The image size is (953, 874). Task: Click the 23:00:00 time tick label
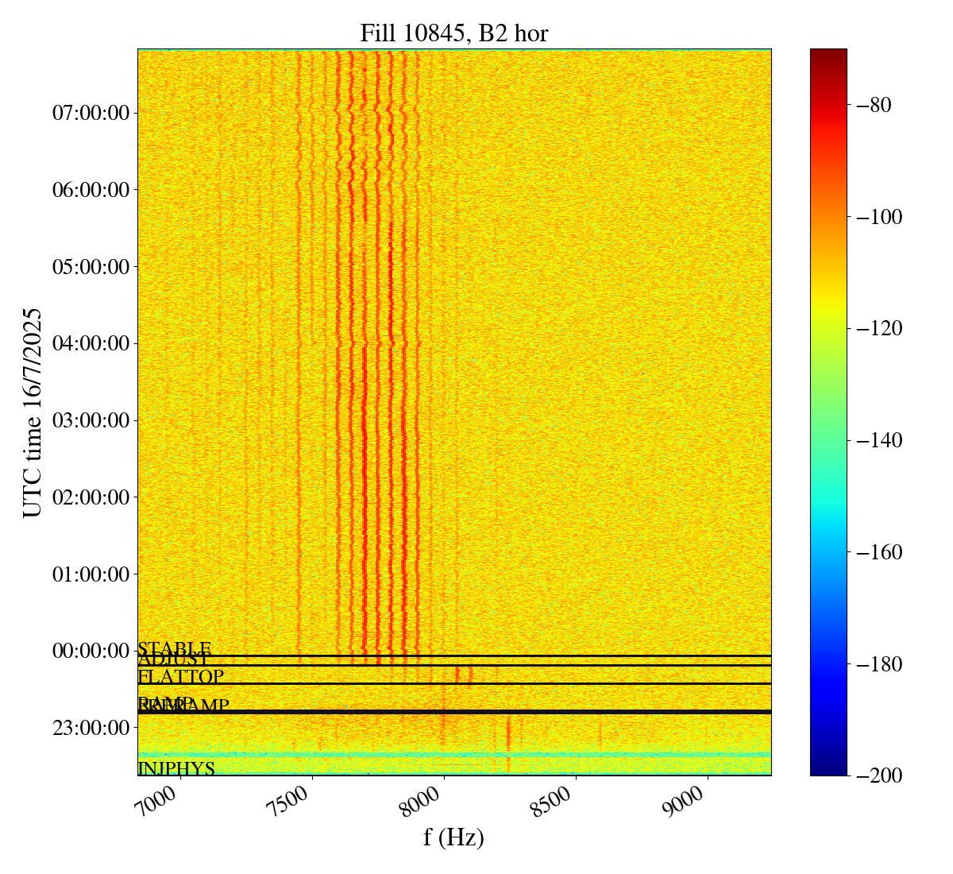pos(91,727)
